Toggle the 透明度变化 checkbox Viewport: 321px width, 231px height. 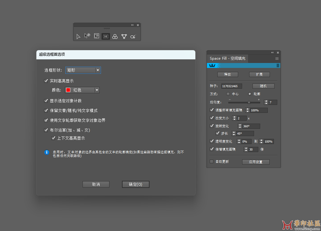[x=212, y=141]
